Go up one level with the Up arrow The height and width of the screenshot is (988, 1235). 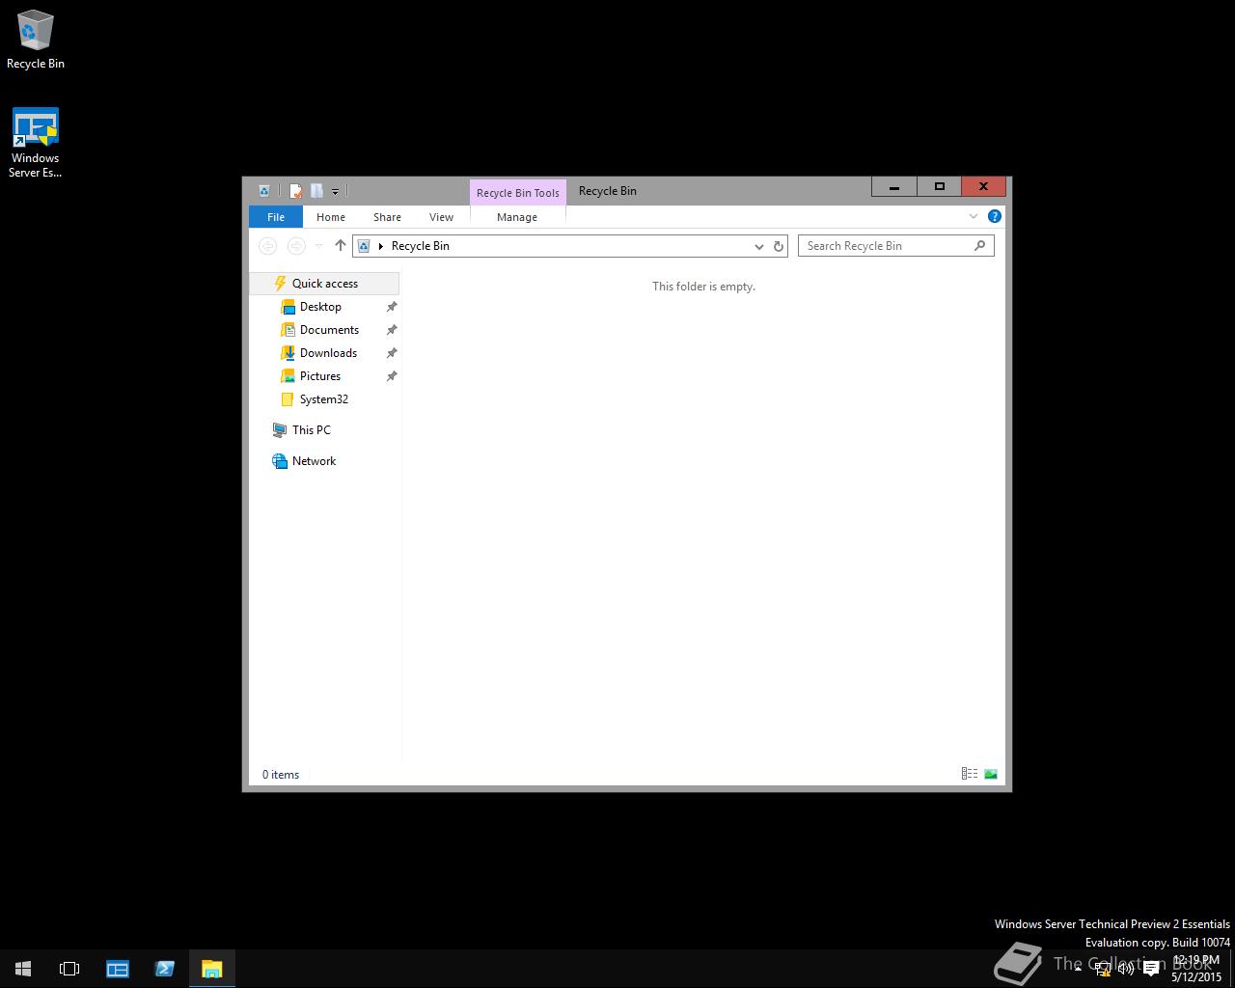click(341, 246)
